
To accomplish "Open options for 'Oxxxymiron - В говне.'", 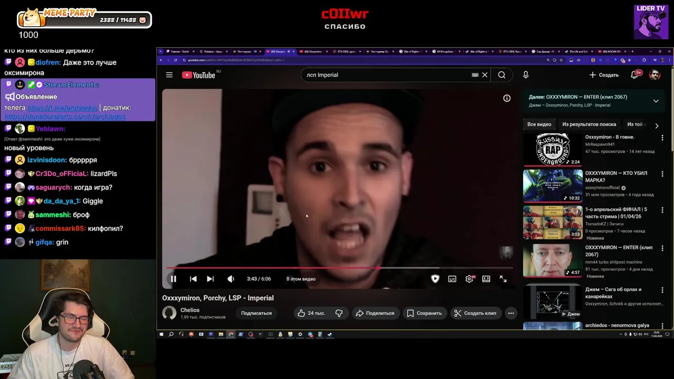I will click(662, 137).
